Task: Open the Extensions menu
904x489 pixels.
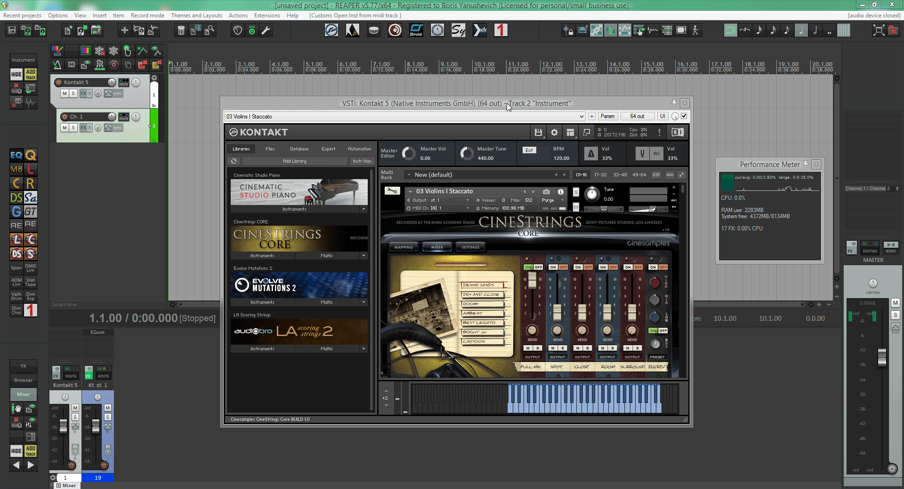Action: coord(266,16)
